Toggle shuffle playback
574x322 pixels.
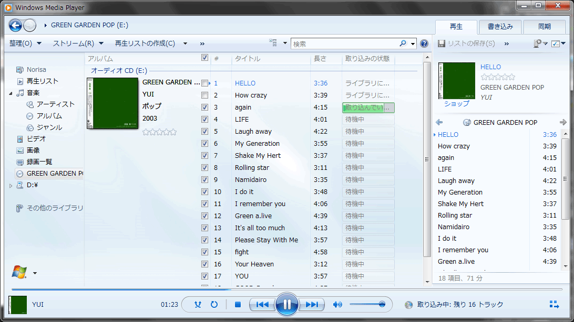click(198, 305)
